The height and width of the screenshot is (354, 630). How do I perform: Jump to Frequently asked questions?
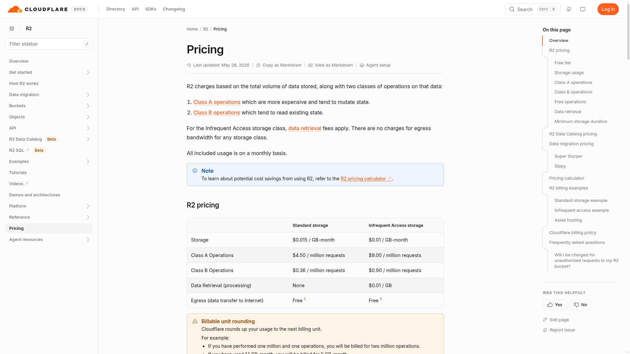pyautogui.click(x=577, y=243)
